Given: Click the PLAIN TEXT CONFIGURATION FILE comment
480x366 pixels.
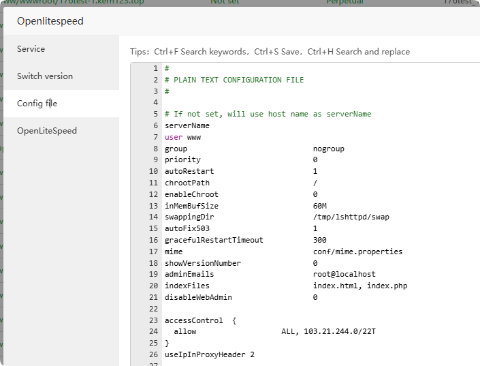Looking at the screenshot, I should coord(239,80).
